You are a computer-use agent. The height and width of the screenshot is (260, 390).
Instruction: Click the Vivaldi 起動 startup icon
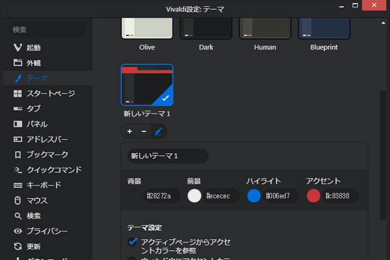(18, 48)
